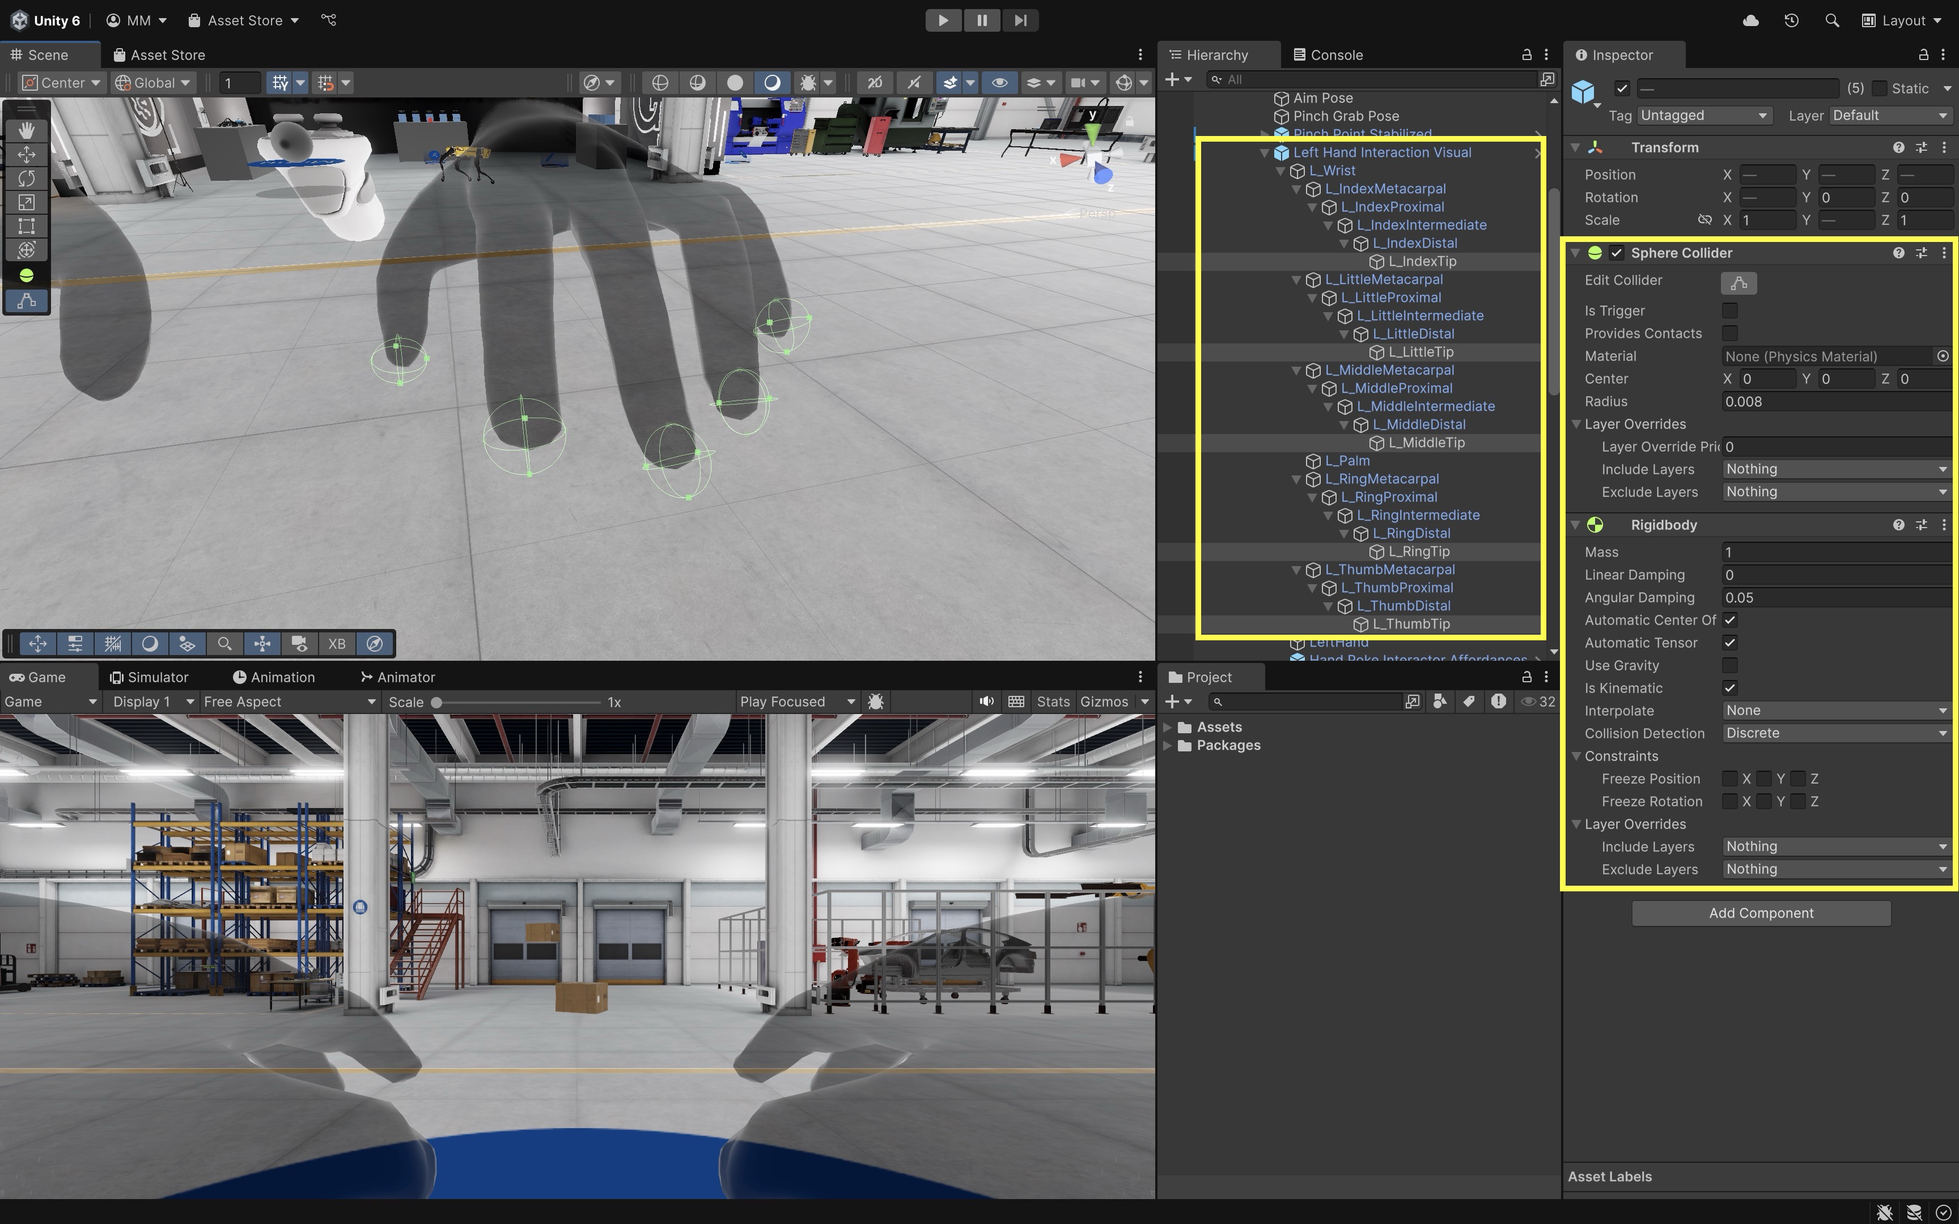Screen dimensions: 1959x1224
Task: Click the Edit Collider button icon
Action: tap(1738, 283)
